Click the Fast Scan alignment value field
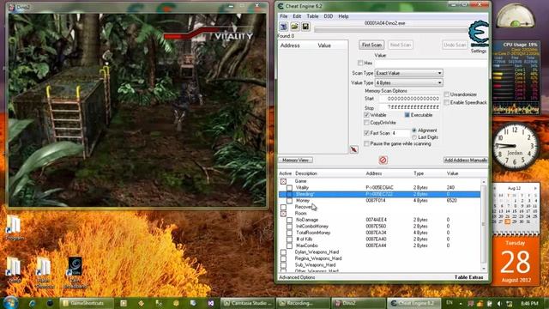The image size is (549, 309). 401,133
